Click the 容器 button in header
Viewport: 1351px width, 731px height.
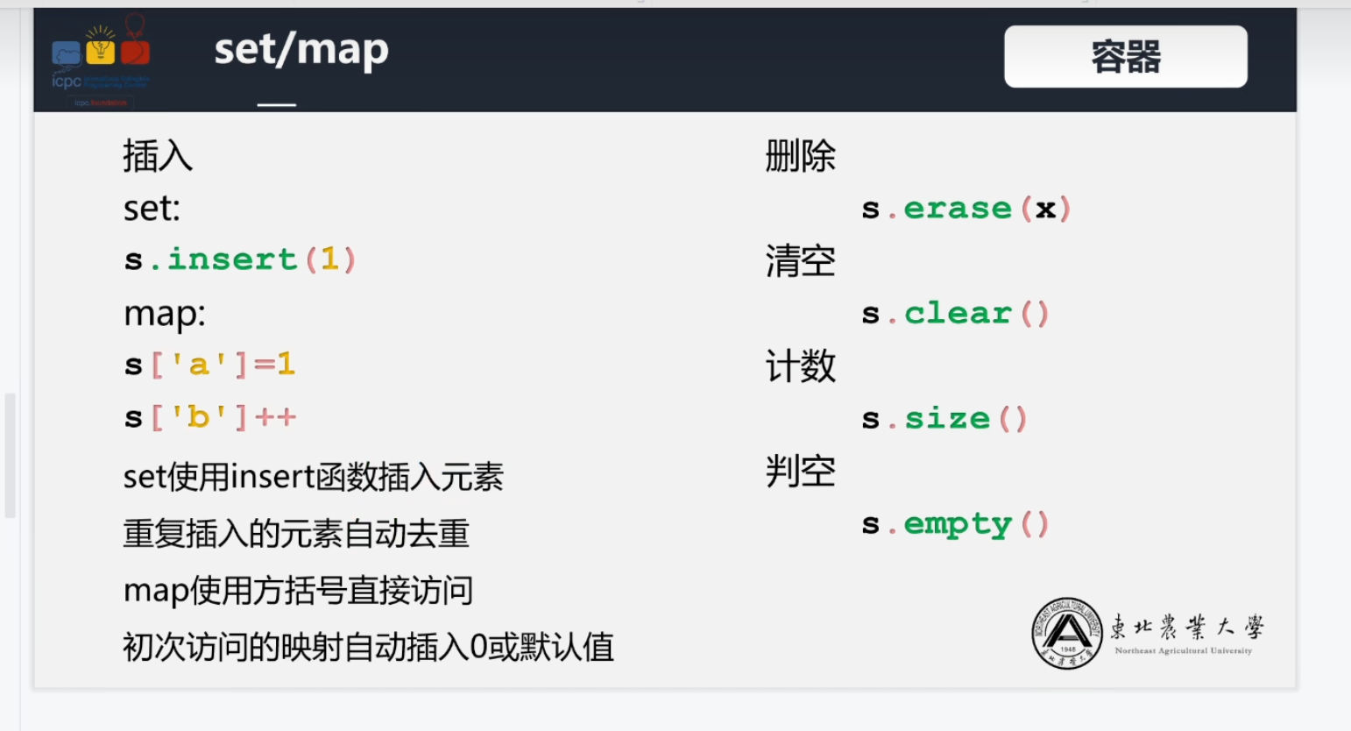coord(1125,57)
